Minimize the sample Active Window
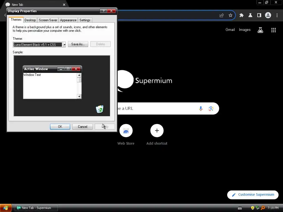The image size is (283, 212). click(x=61, y=69)
